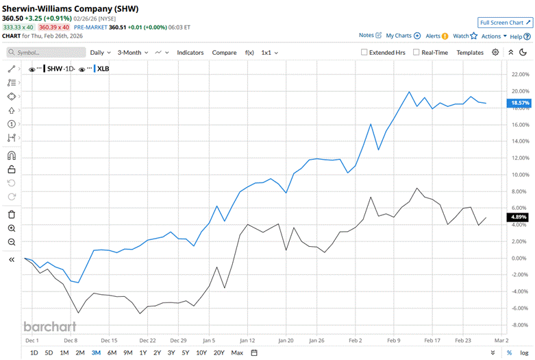
Task: Toggle SHW series visibility eye
Action: coord(32,69)
